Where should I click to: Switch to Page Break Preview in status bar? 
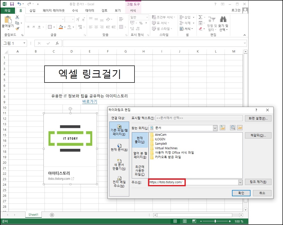pyautogui.click(x=194, y=221)
